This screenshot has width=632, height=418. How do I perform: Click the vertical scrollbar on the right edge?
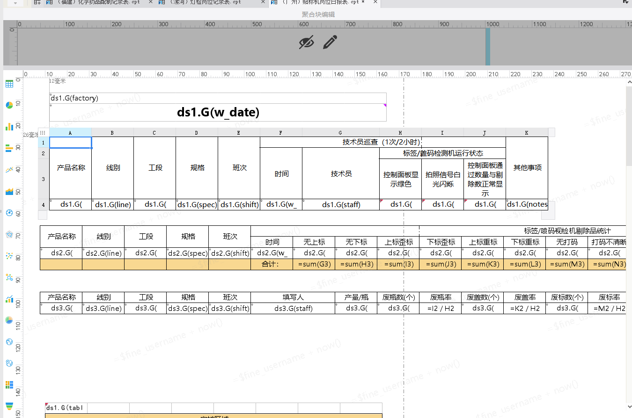click(629, 126)
